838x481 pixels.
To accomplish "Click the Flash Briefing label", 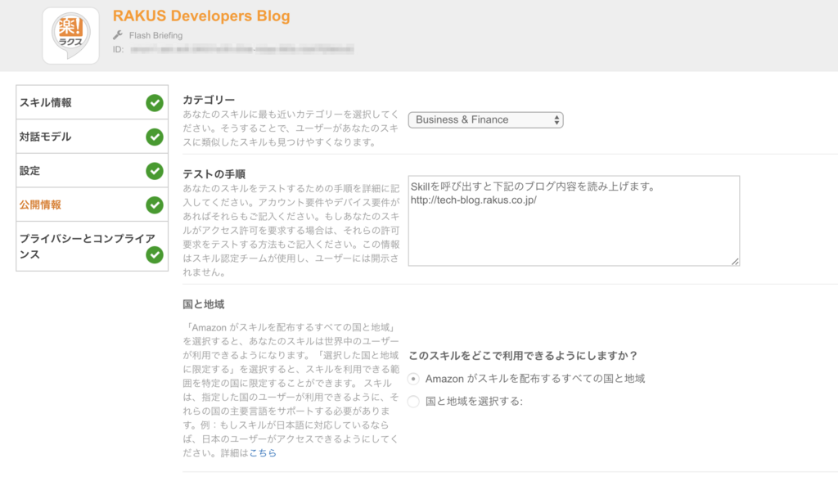I will (x=155, y=35).
